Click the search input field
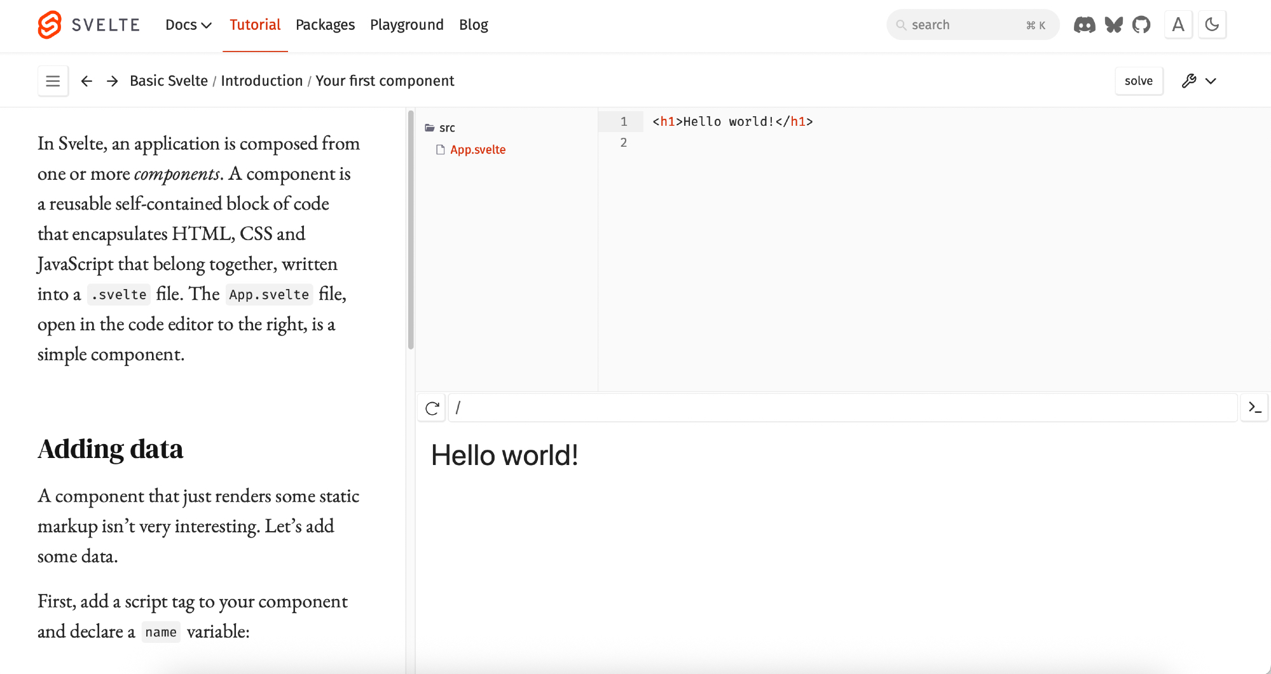 [963, 25]
